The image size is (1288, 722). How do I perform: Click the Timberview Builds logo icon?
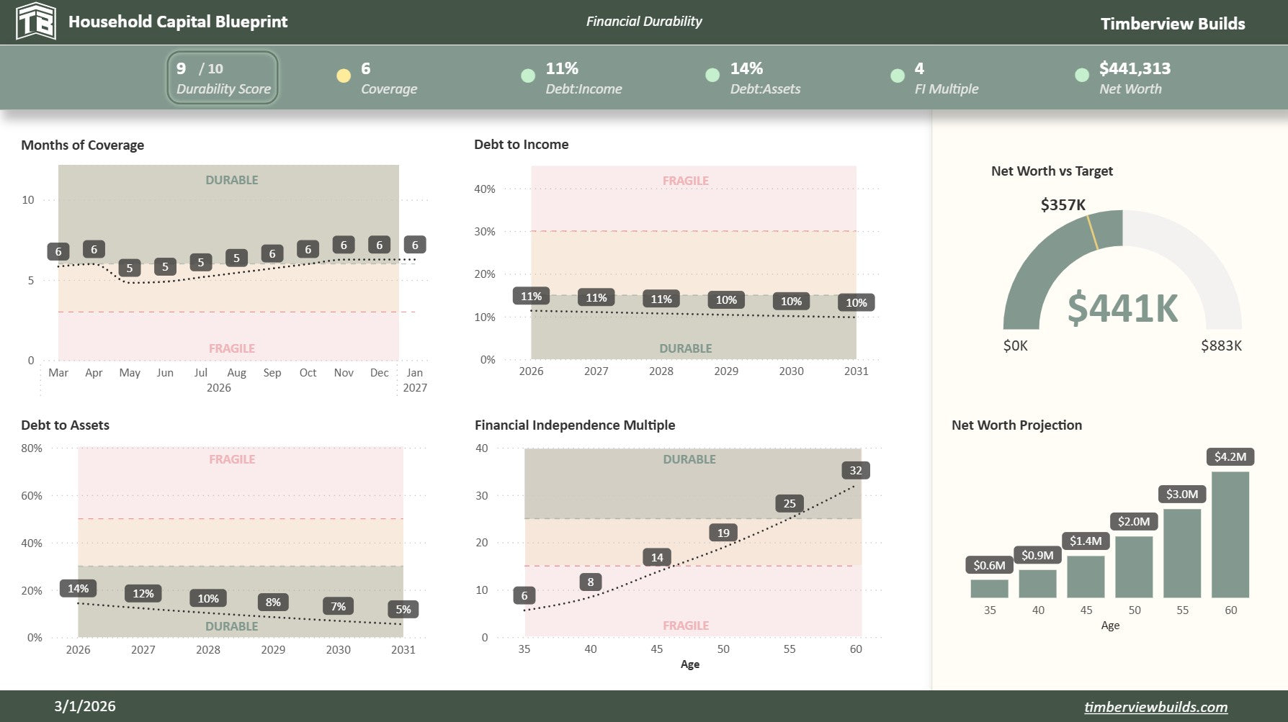tap(35, 22)
